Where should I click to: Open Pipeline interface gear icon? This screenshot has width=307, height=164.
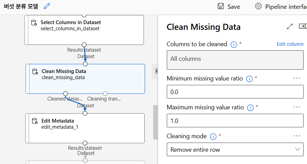point(258,6)
